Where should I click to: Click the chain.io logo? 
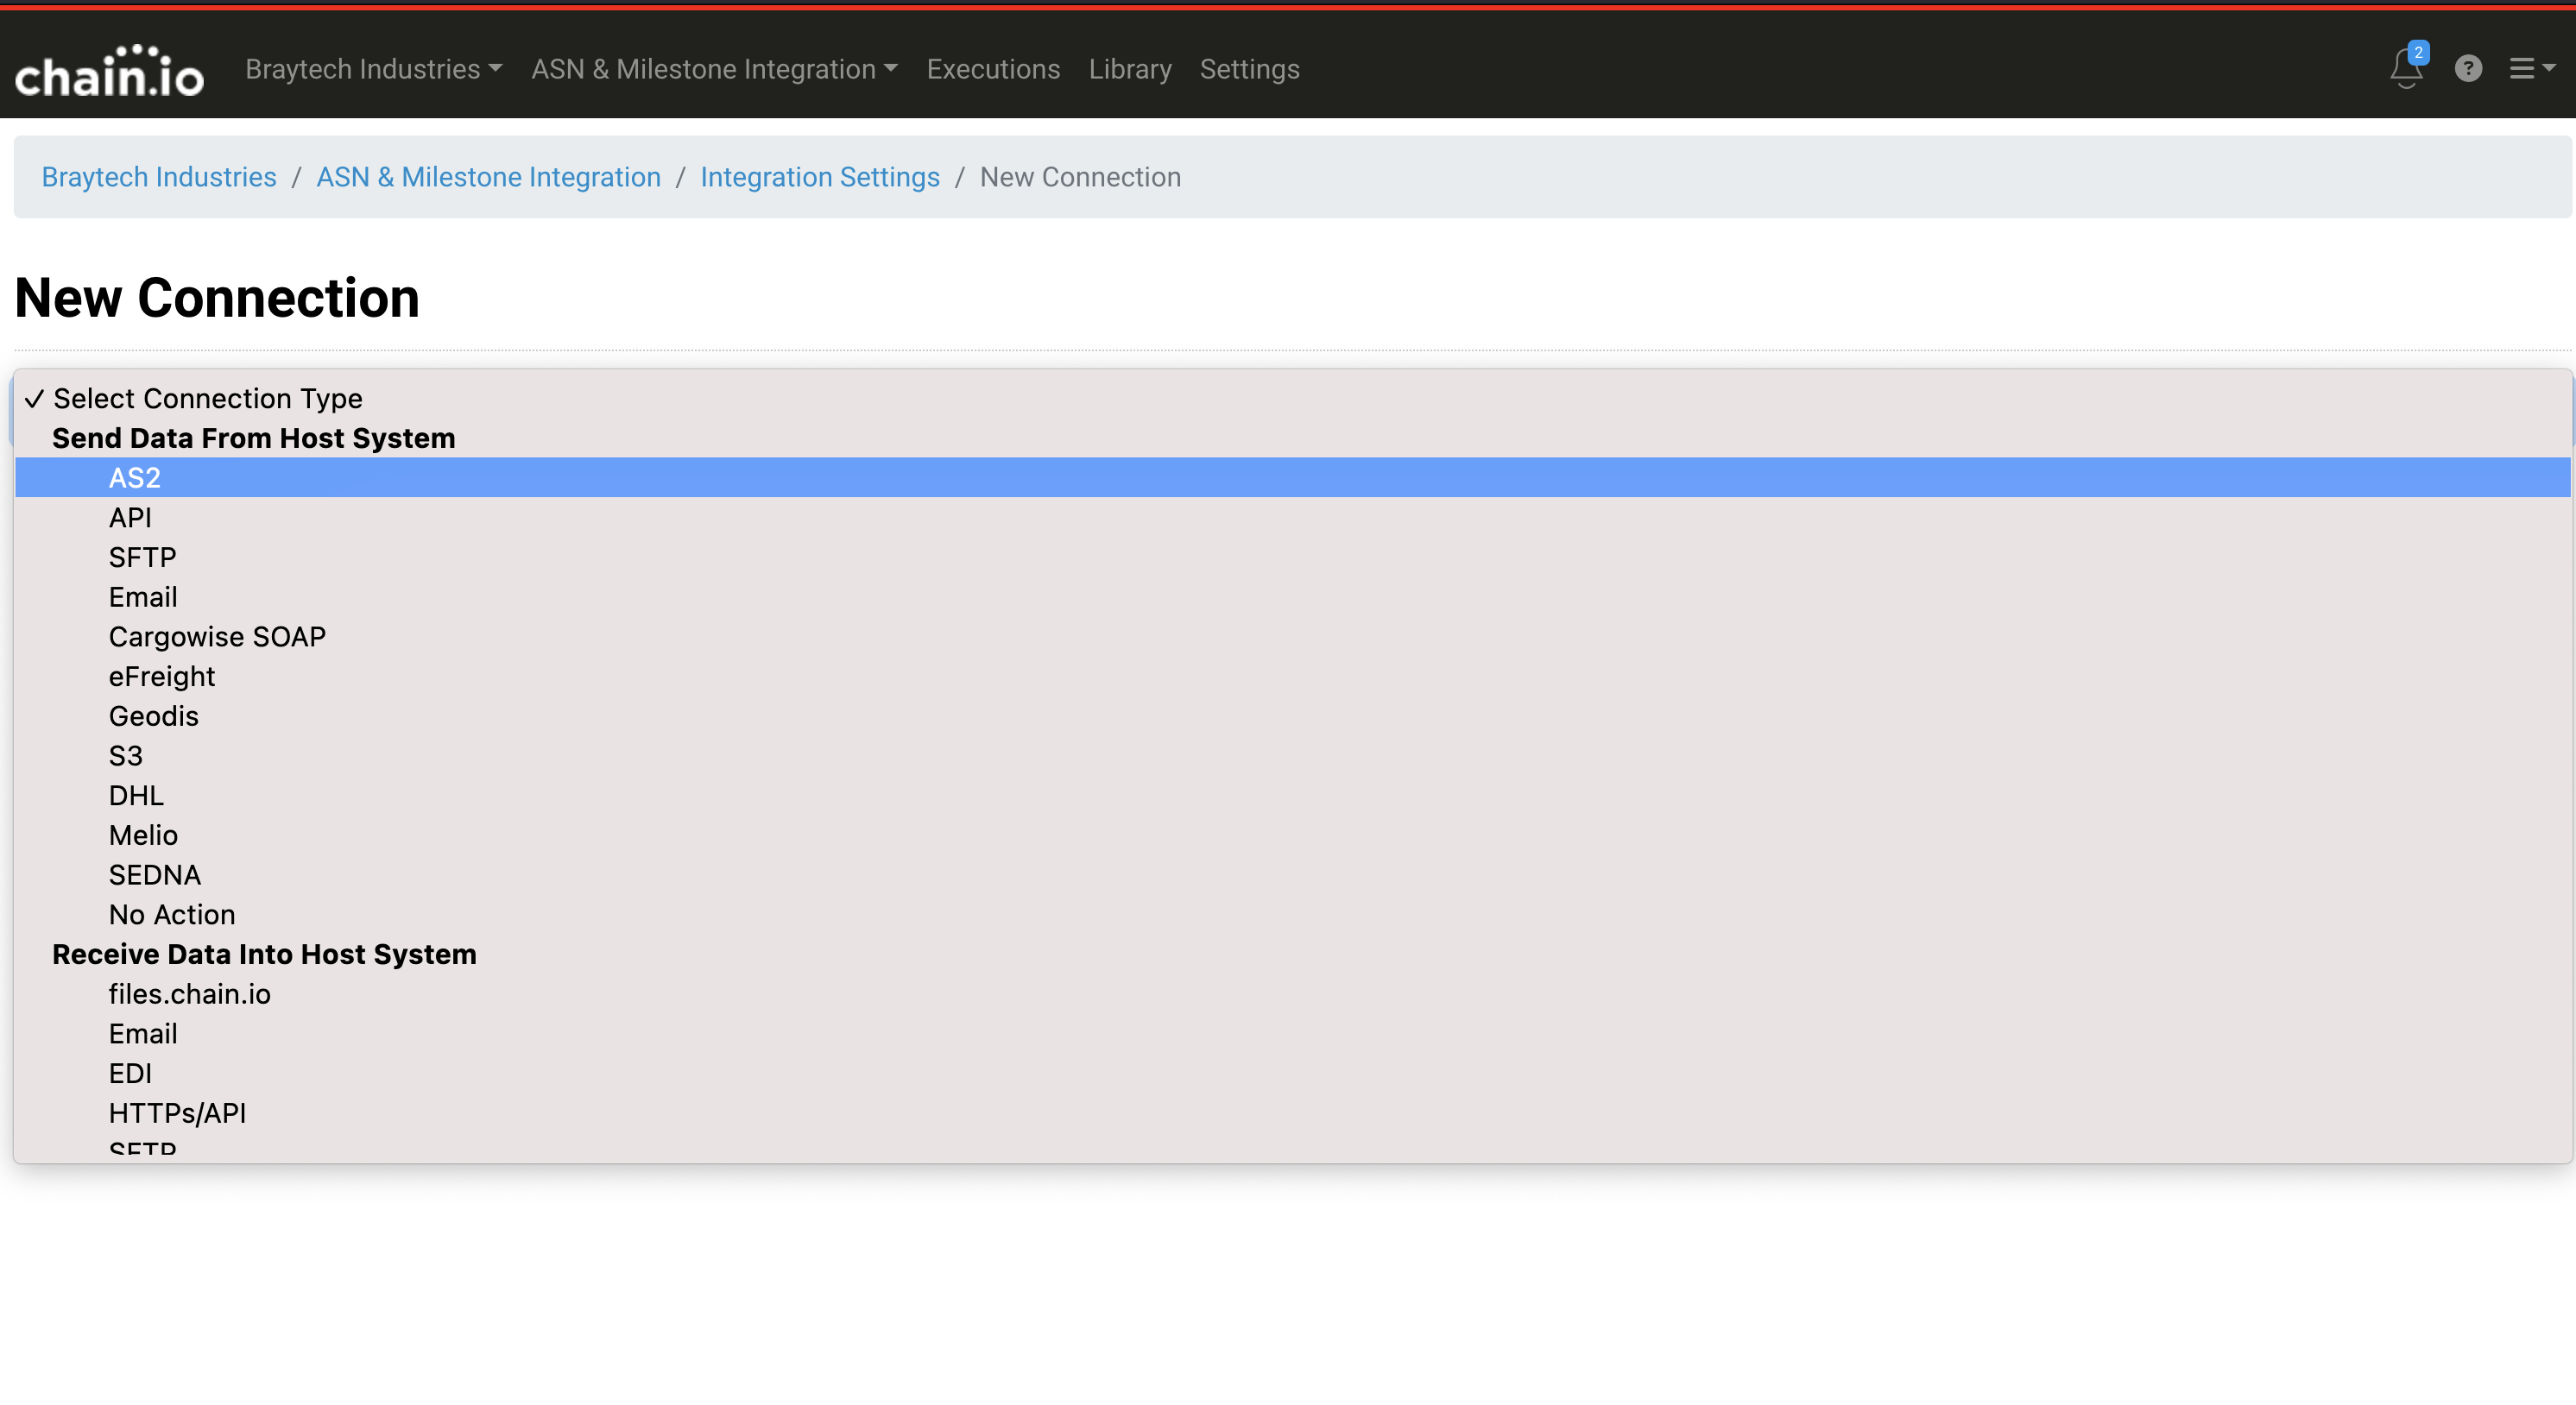tap(109, 70)
